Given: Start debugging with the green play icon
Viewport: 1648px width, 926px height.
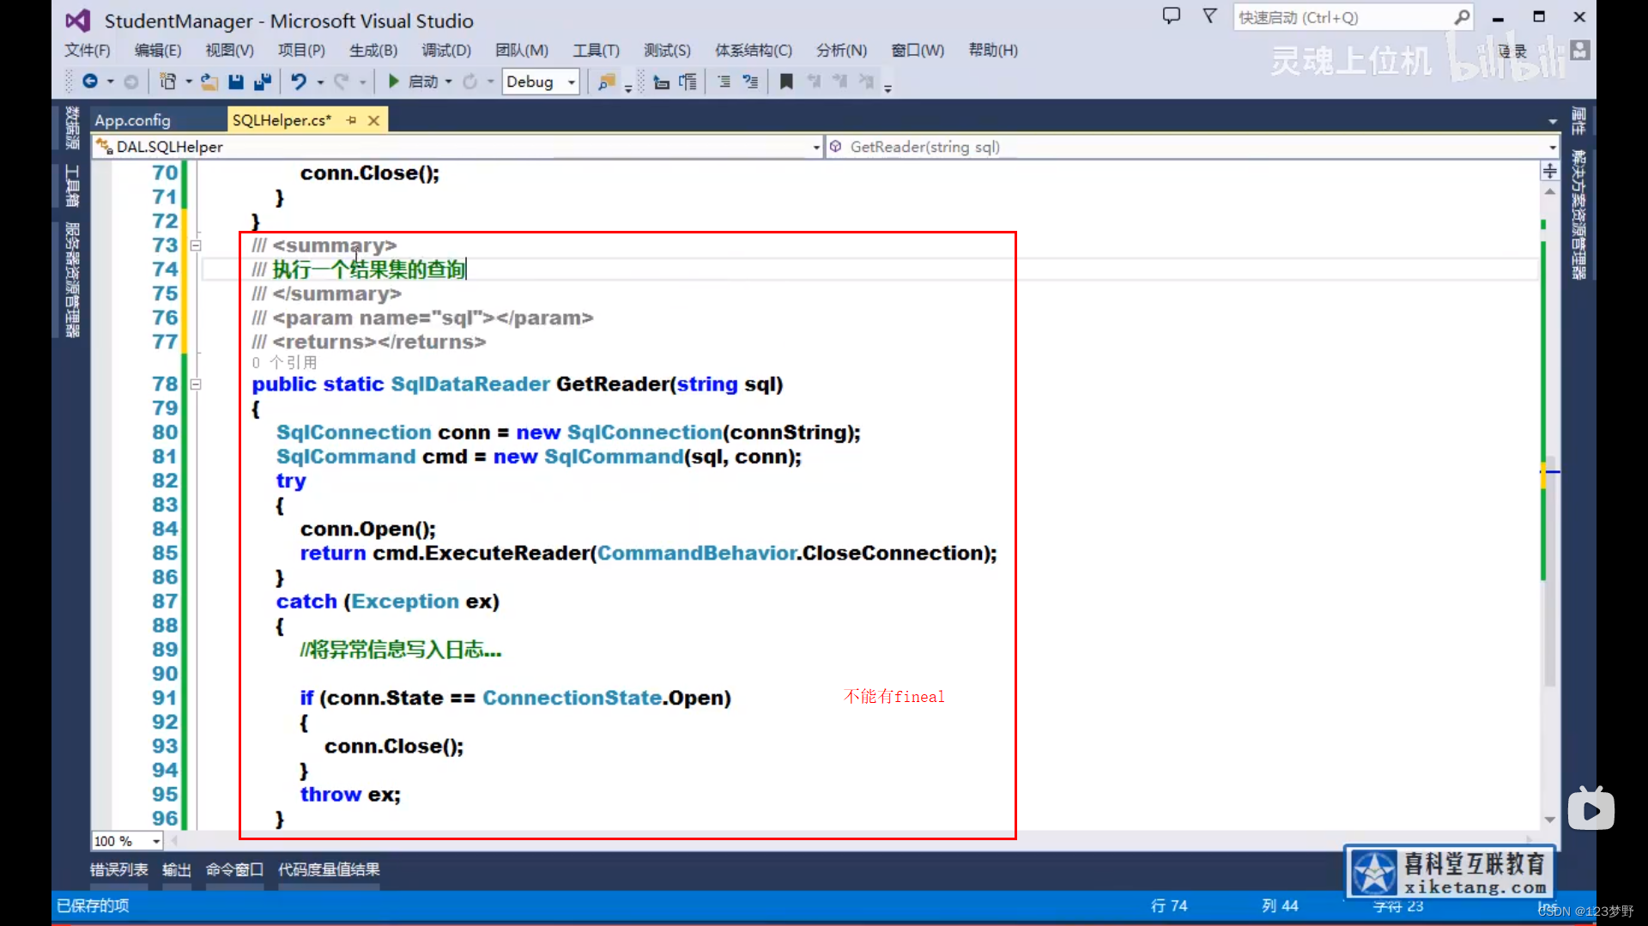Looking at the screenshot, I should (x=393, y=82).
